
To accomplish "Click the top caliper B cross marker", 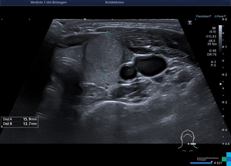I will pyautogui.click(x=107, y=35).
